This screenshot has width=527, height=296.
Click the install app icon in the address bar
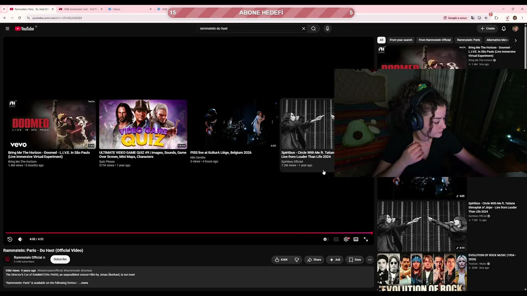click(x=479, y=18)
